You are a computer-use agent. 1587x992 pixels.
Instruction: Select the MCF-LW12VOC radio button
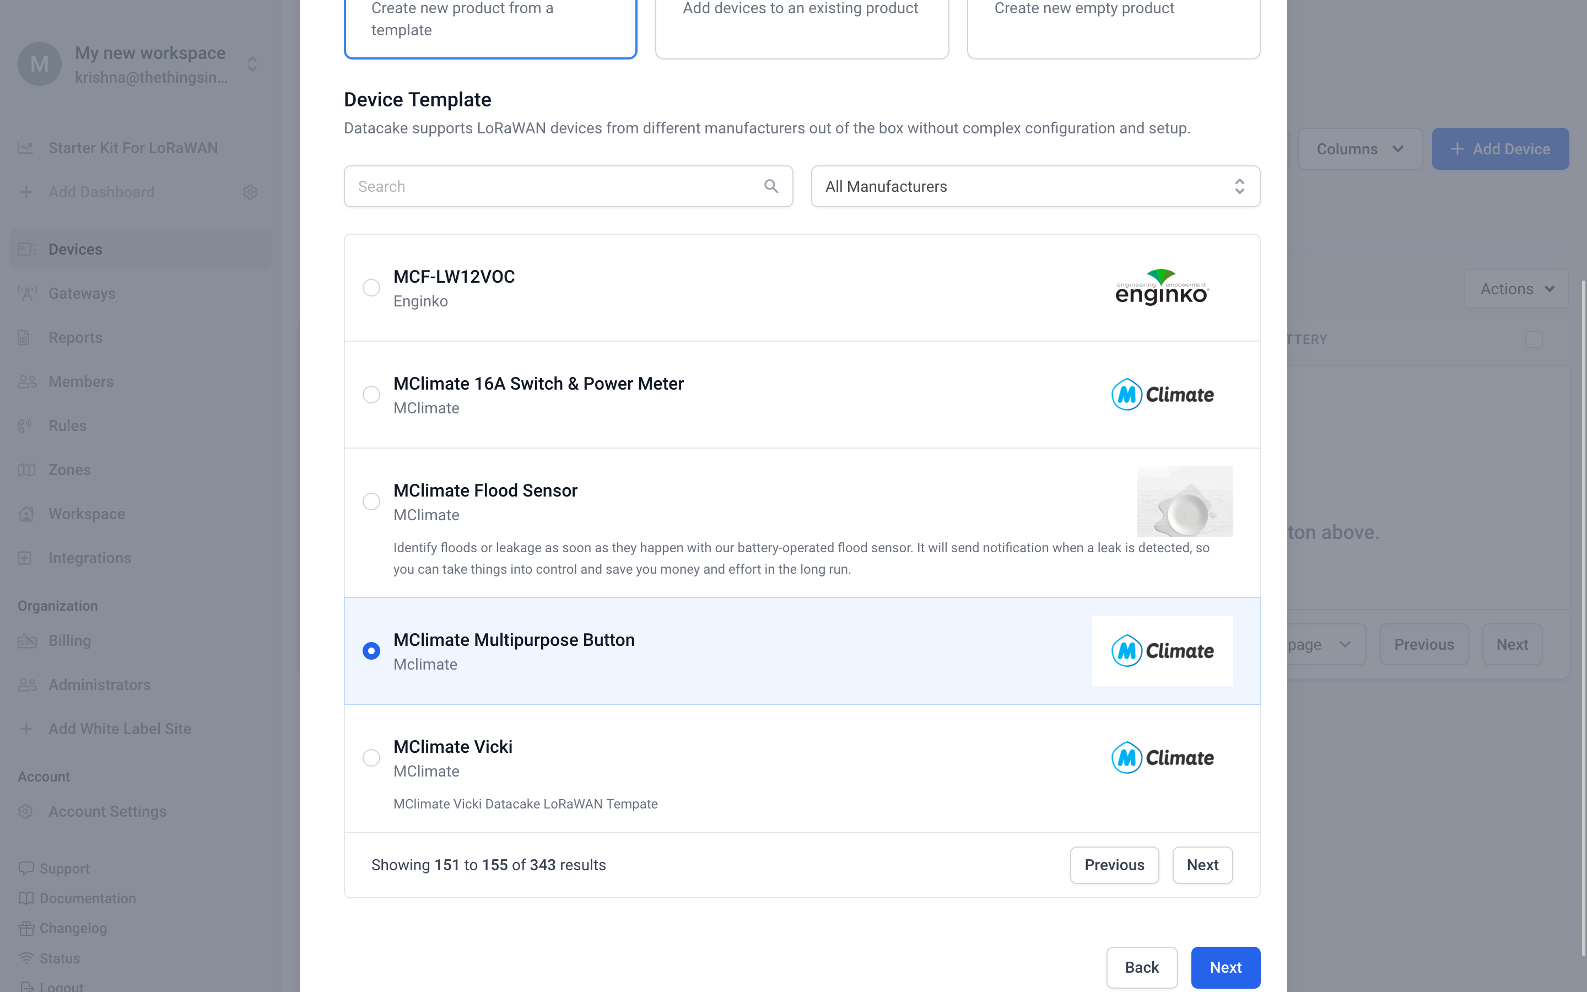371,287
